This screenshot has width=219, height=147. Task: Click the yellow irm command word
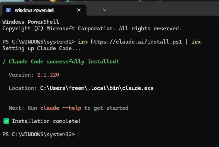click(x=83, y=42)
